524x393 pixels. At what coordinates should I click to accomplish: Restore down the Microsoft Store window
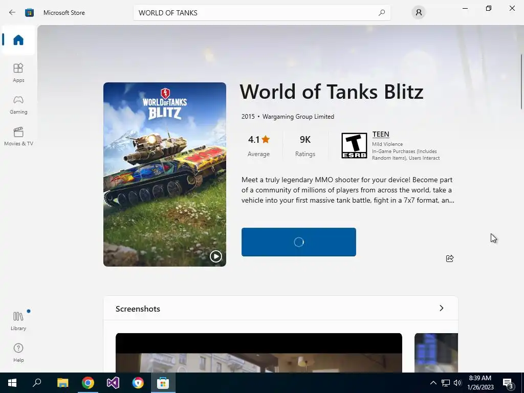coord(489,8)
